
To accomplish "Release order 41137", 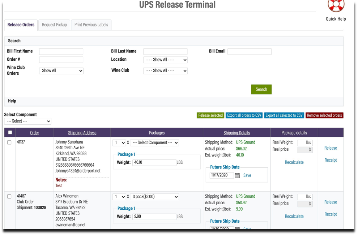I will (331, 148).
